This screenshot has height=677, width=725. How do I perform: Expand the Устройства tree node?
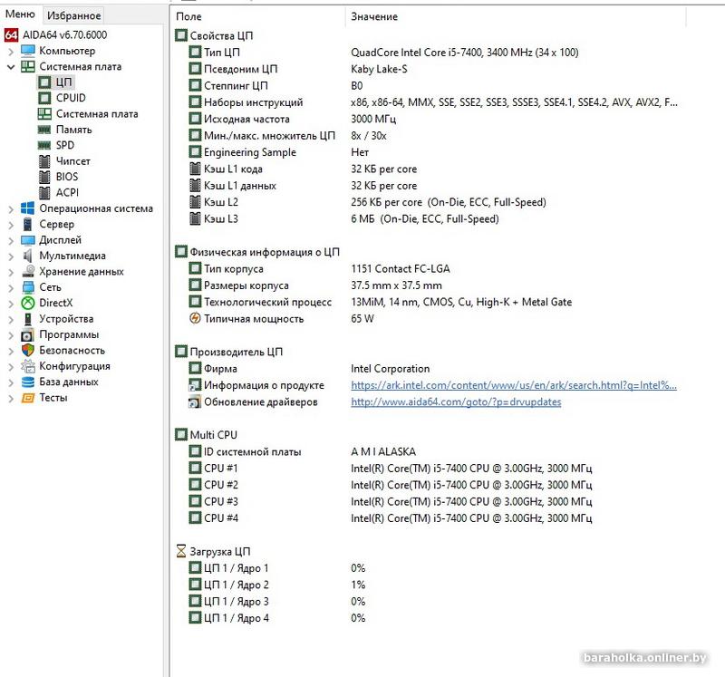[11, 320]
